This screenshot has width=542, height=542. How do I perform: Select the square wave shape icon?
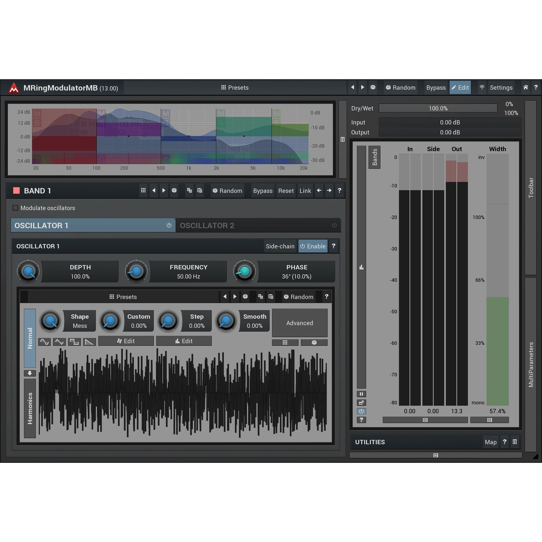[x=74, y=341]
